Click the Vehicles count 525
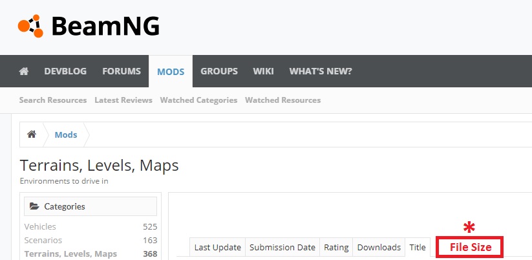Image resolution: width=532 pixels, height=260 pixels. 150,226
